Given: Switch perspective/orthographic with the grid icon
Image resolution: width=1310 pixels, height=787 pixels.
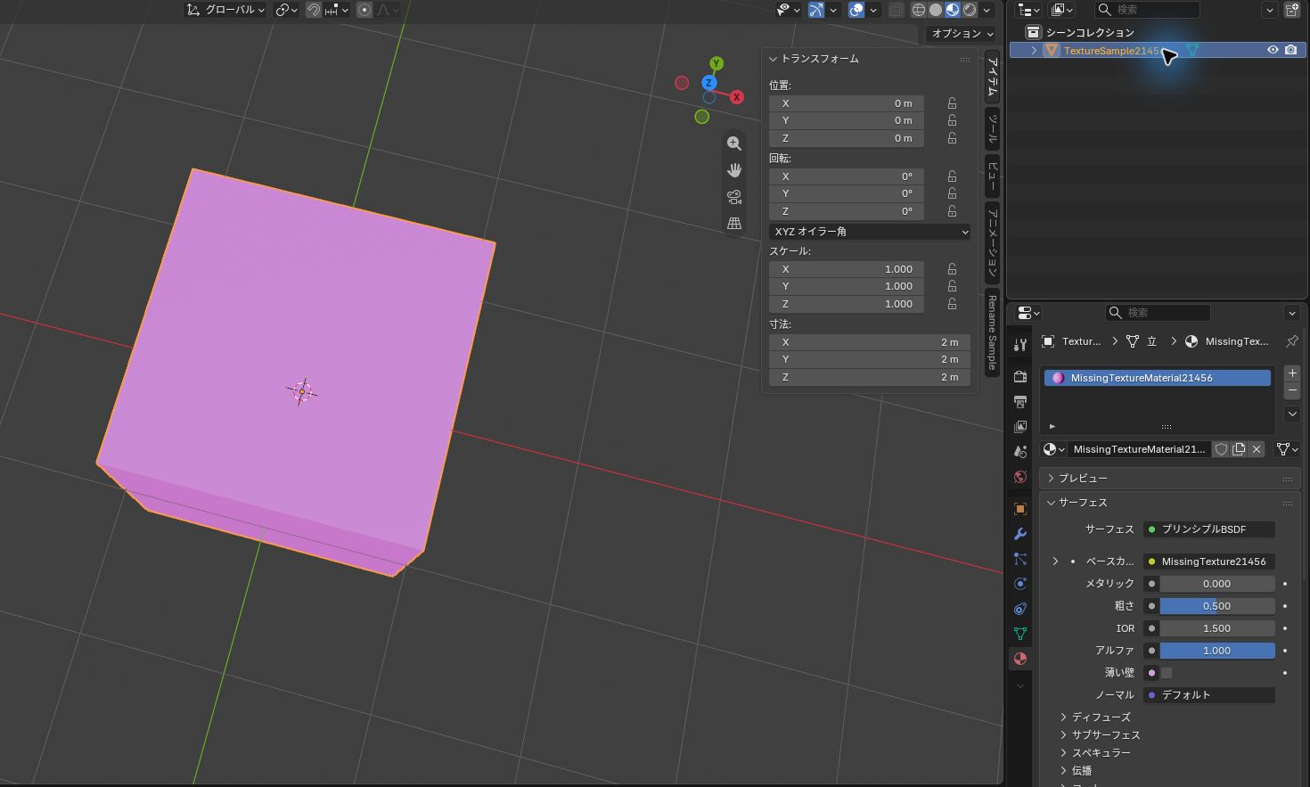Looking at the screenshot, I should 734,224.
